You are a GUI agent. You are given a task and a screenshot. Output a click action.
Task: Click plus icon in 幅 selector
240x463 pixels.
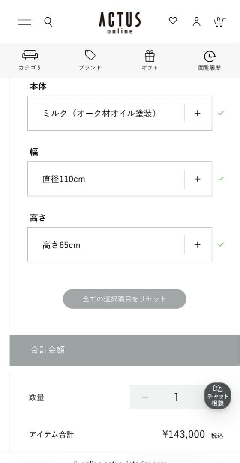198,179
